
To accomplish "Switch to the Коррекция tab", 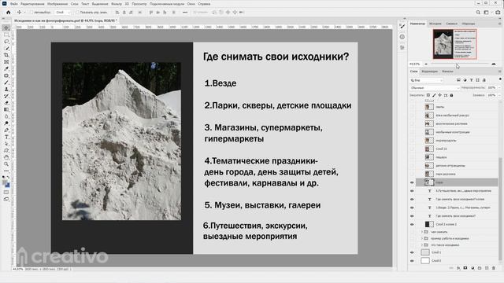I will (430, 72).
